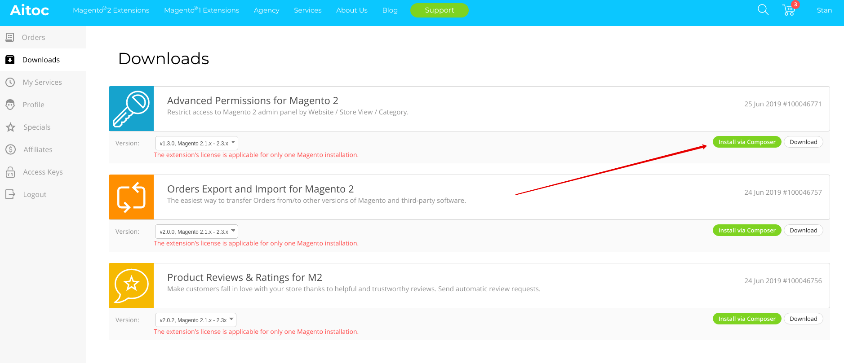The width and height of the screenshot is (844, 363).
Task: Open Magento 2 Extensions menu
Action: coord(111,10)
